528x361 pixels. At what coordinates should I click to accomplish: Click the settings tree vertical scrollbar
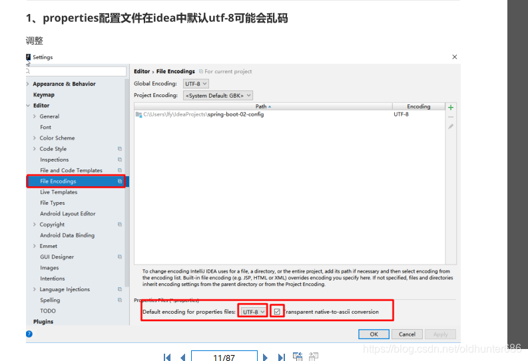pyautogui.click(x=127, y=183)
